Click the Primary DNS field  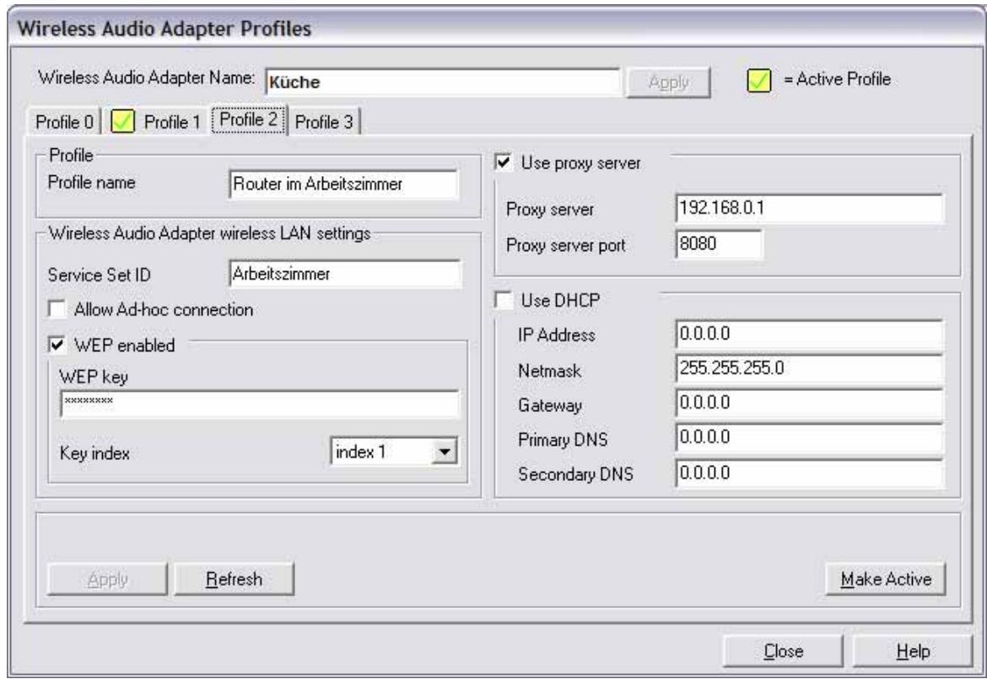tap(810, 437)
